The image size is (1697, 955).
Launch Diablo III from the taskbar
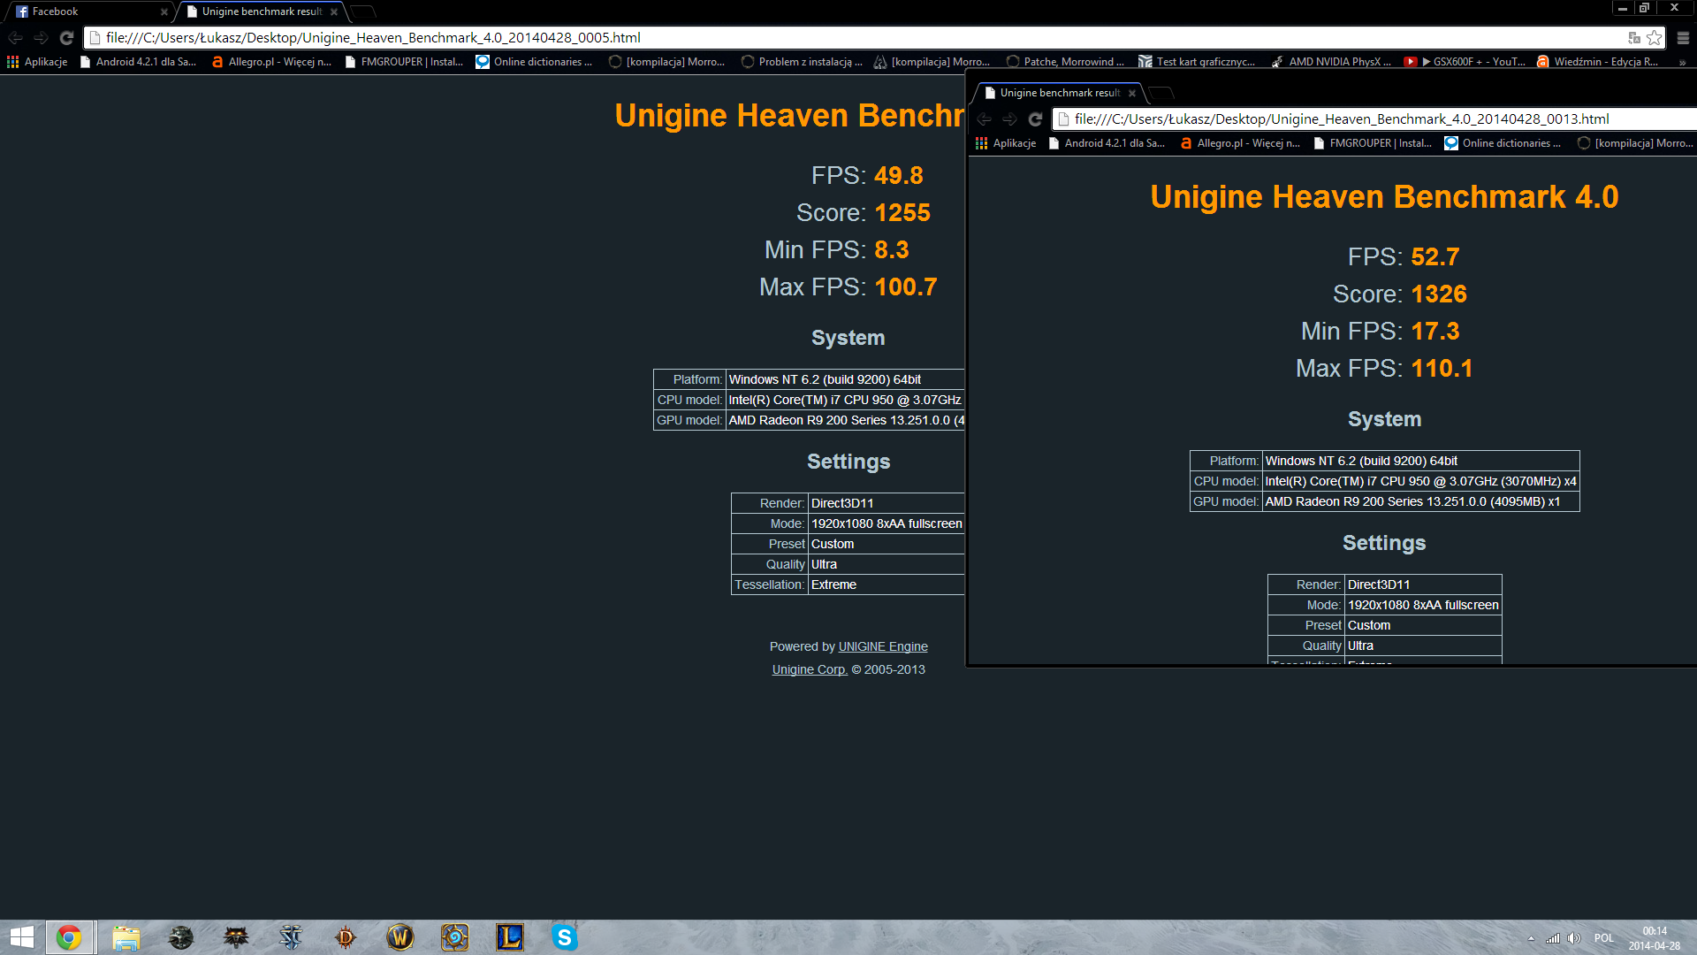345,937
